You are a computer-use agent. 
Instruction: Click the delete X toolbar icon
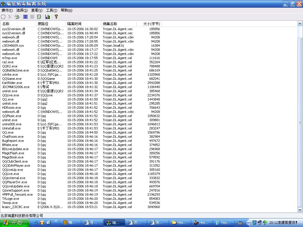[10, 17]
